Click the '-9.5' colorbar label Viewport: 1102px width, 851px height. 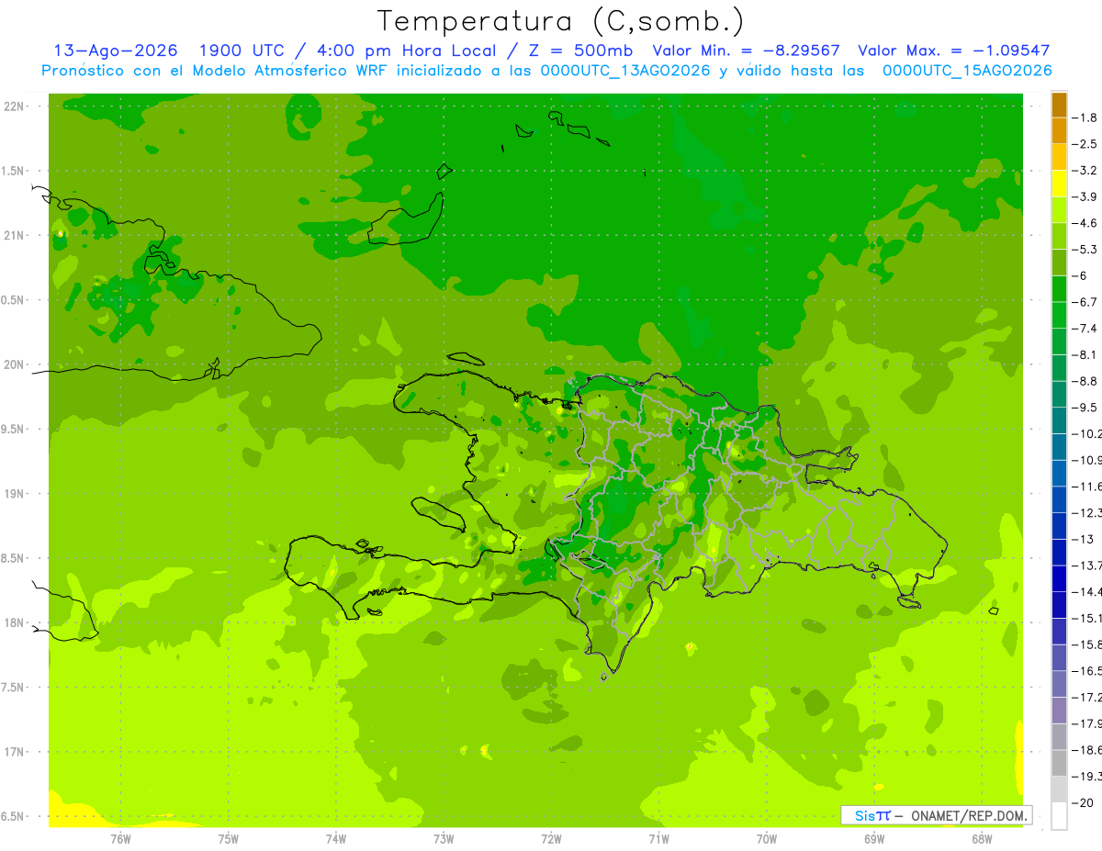tap(1085, 407)
